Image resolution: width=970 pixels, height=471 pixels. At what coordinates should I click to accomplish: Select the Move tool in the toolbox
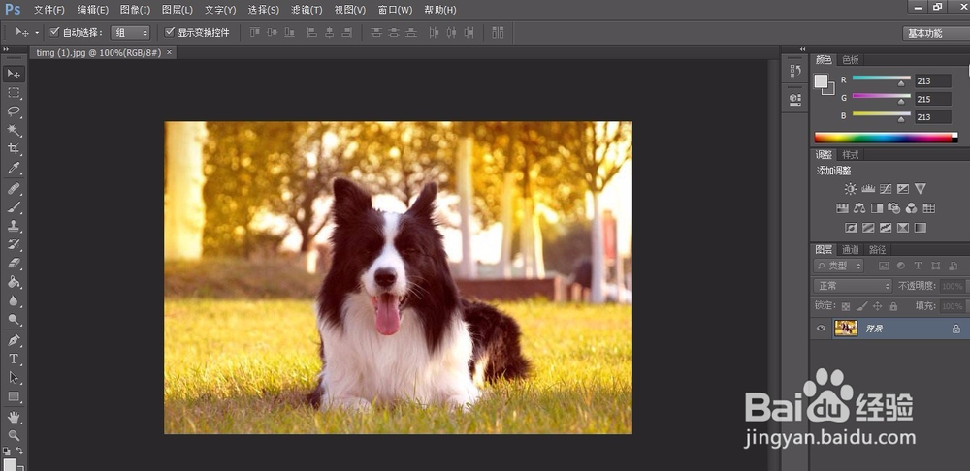(14, 74)
